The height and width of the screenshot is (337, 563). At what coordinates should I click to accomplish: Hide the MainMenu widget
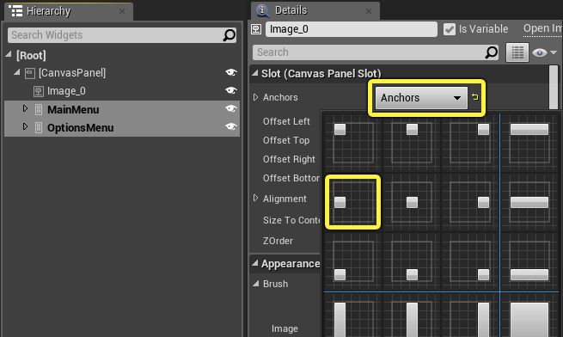click(231, 108)
